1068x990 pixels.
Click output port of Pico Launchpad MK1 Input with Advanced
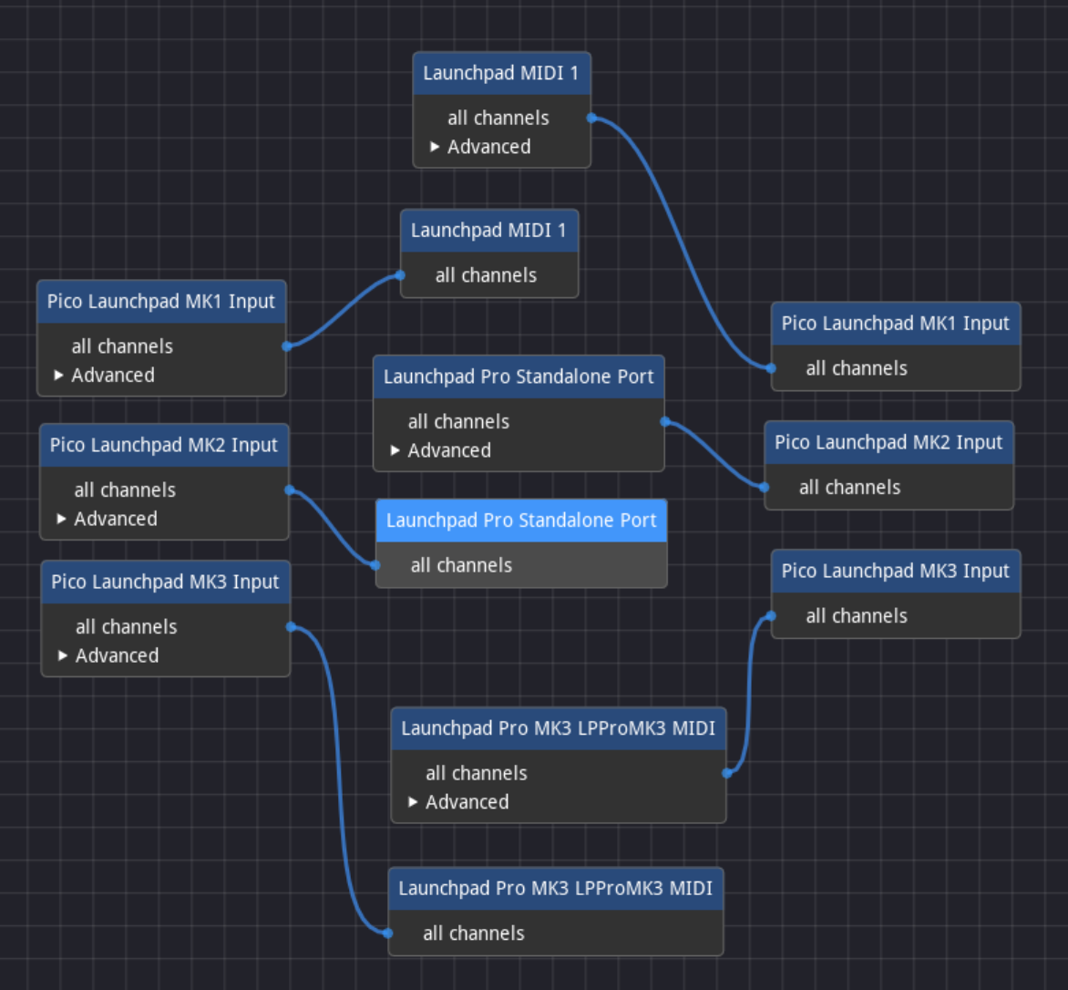[286, 345]
